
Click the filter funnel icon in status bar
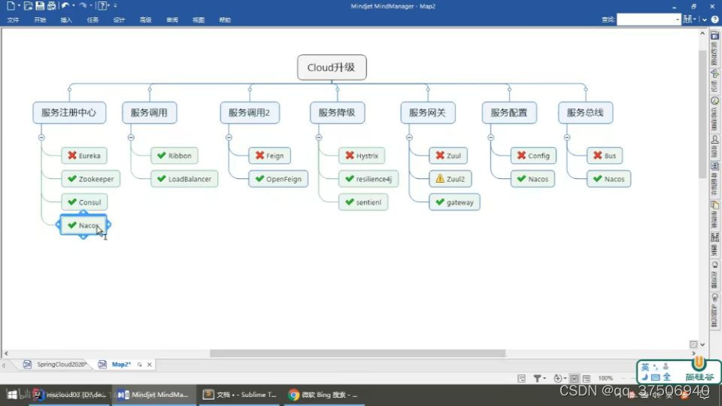tap(537, 378)
